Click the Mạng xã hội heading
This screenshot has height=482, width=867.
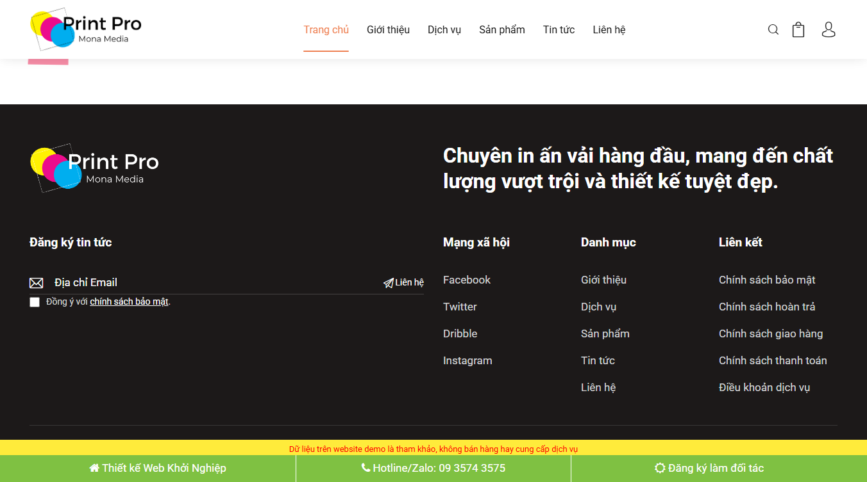pos(476,242)
